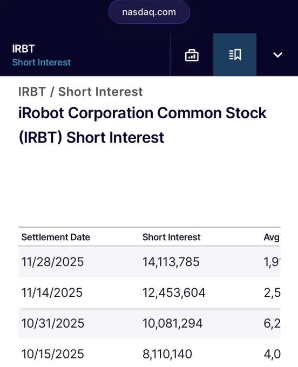The height and width of the screenshot is (367, 298).
Task: Click the iRobot Corporation page heading
Action: [143, 125]
